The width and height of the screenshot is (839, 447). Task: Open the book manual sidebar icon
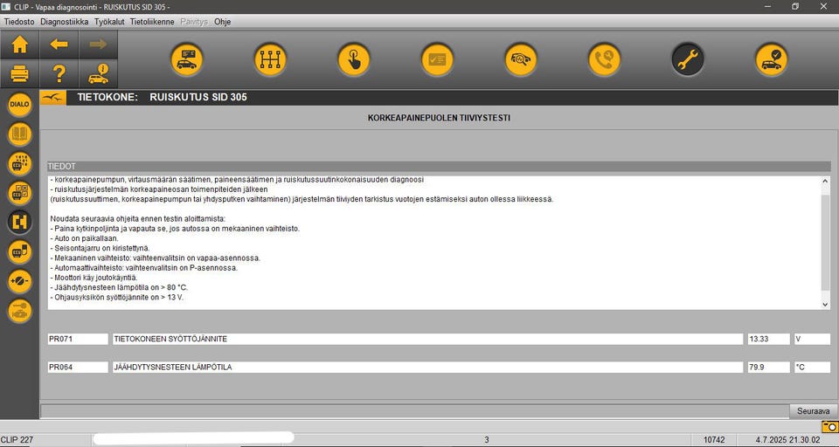pos(19,134)
